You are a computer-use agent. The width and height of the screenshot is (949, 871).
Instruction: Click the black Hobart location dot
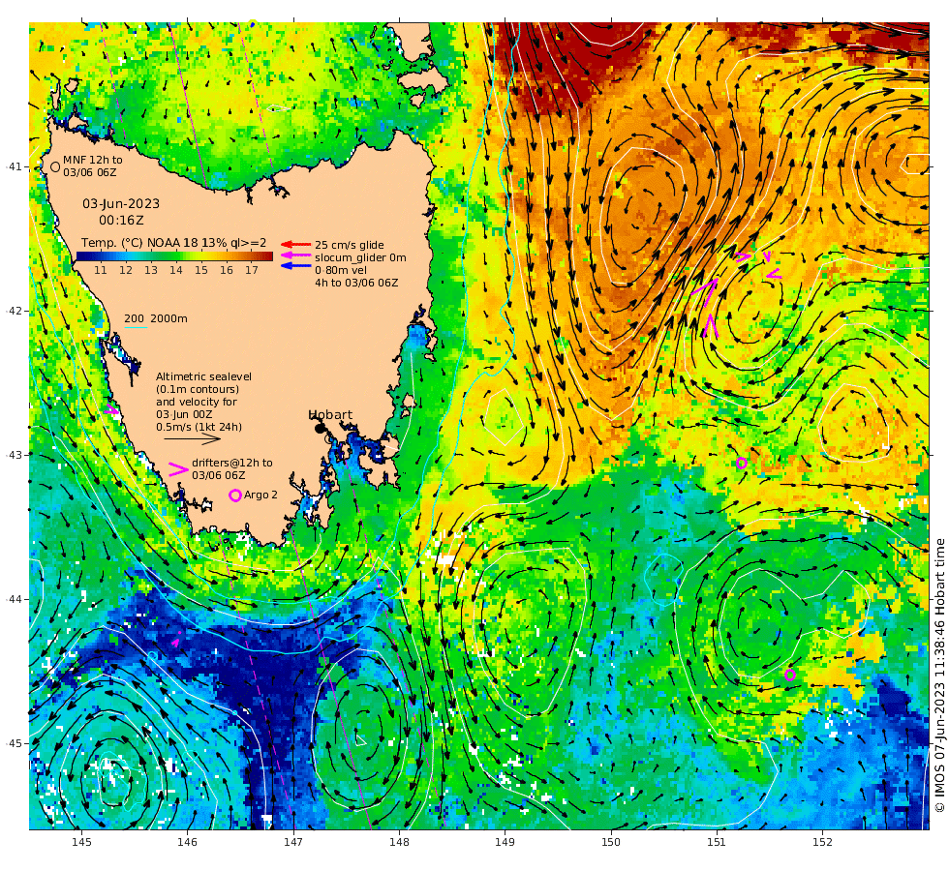pos(320,428)
